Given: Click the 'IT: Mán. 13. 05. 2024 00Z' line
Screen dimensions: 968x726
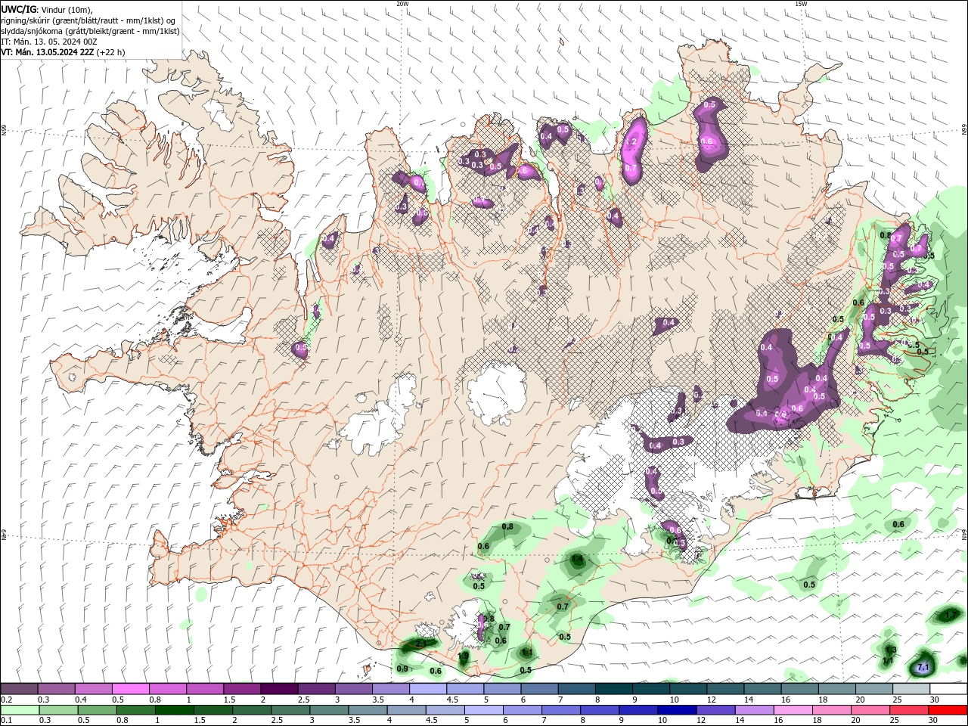Looking at the screenshot, I should pyautogui.click(x=51, y=42).
